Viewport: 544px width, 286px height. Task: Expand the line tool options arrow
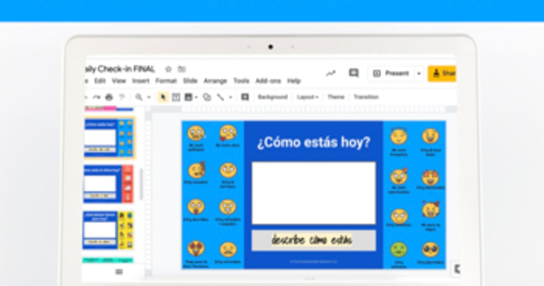[229, 97]
